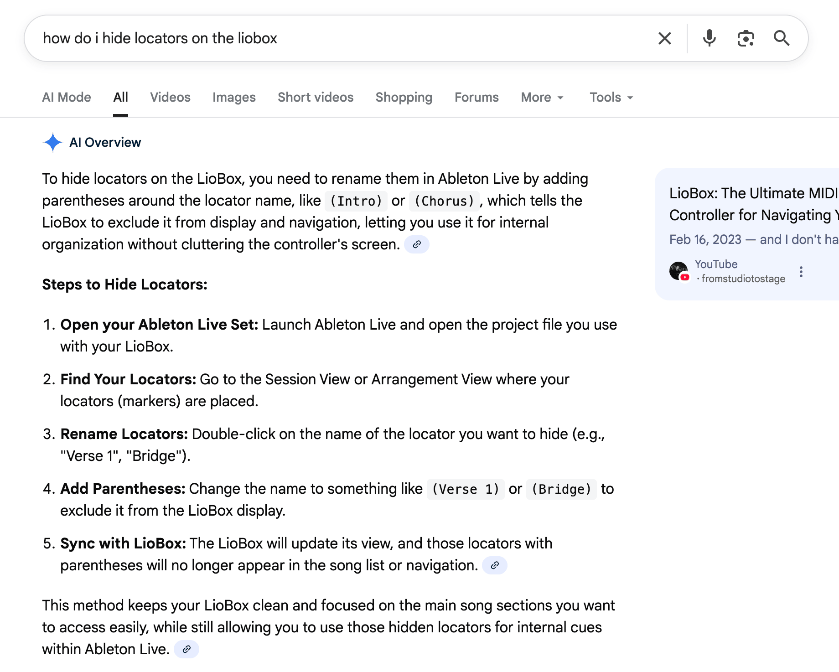Open source link after Sync with LioBox step
The image size is (839, 672).
coord(495,566)
